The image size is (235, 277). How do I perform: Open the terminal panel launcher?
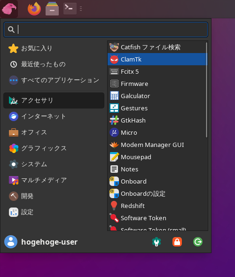70,8
